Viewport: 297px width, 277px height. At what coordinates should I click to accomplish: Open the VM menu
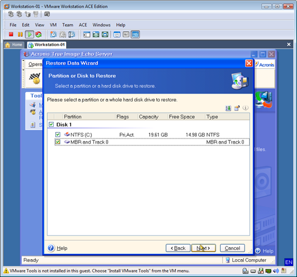(53, 25)
